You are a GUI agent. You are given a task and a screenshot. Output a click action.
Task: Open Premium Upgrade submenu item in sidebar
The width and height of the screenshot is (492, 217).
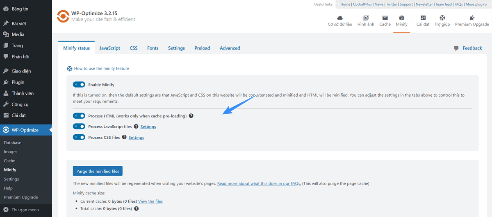click(21, 197)
